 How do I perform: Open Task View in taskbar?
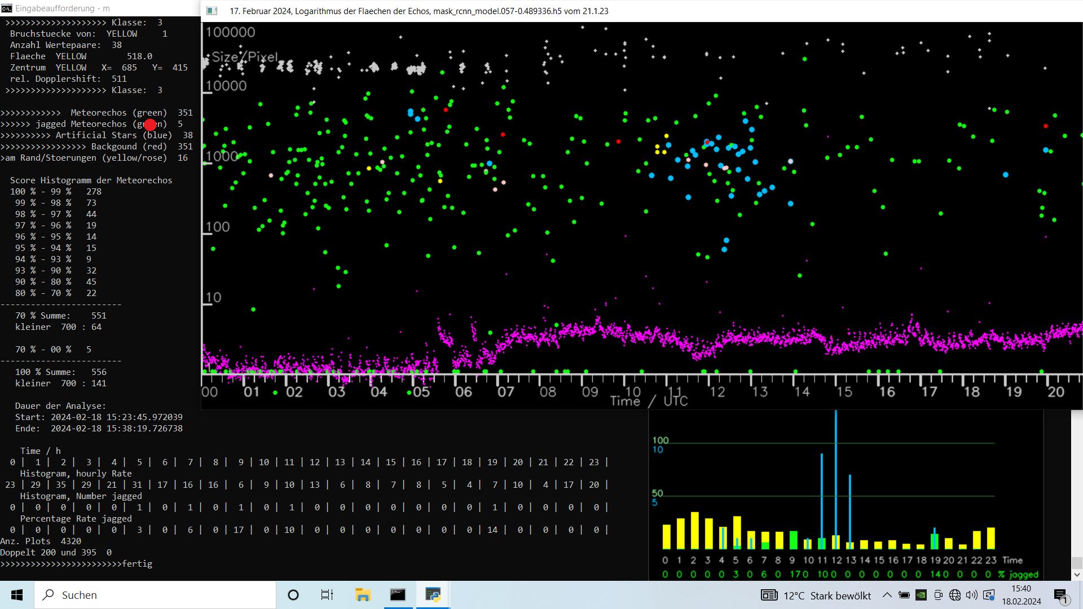pyautogui.click(x=327, y=595)
